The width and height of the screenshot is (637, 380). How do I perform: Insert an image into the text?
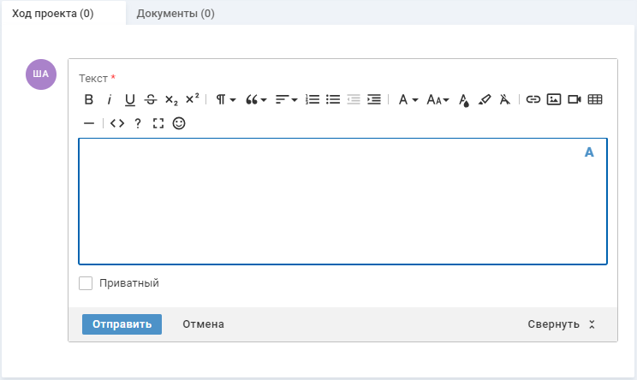[554, 99]
